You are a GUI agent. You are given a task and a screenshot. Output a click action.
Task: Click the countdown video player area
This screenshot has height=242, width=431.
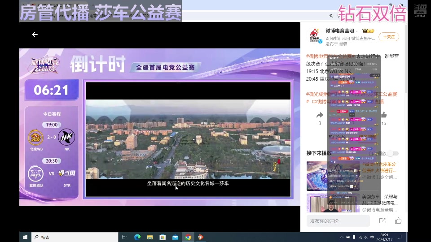(188, 139)
